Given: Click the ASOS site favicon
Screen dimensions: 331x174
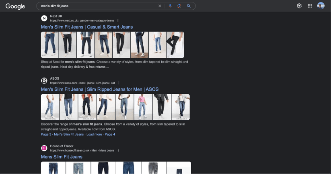Looking at the screenshot, I should click(x=44, y=81).
